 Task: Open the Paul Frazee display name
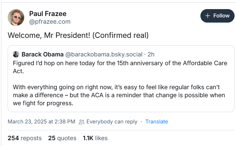tap(48, 14)
